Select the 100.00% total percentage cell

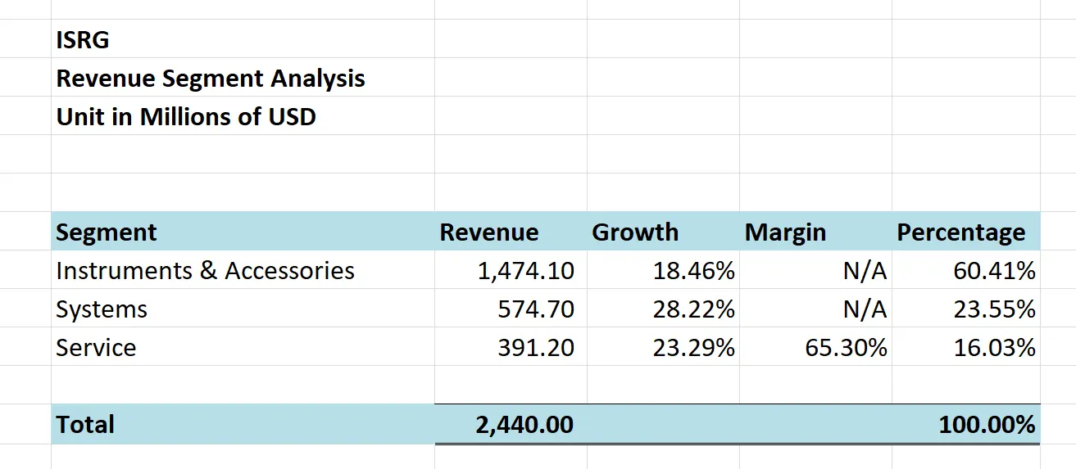[x=987, y=425]
